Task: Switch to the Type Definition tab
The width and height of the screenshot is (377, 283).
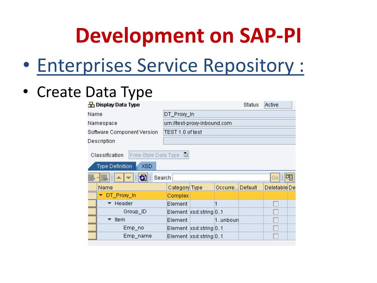Action: 114,166
